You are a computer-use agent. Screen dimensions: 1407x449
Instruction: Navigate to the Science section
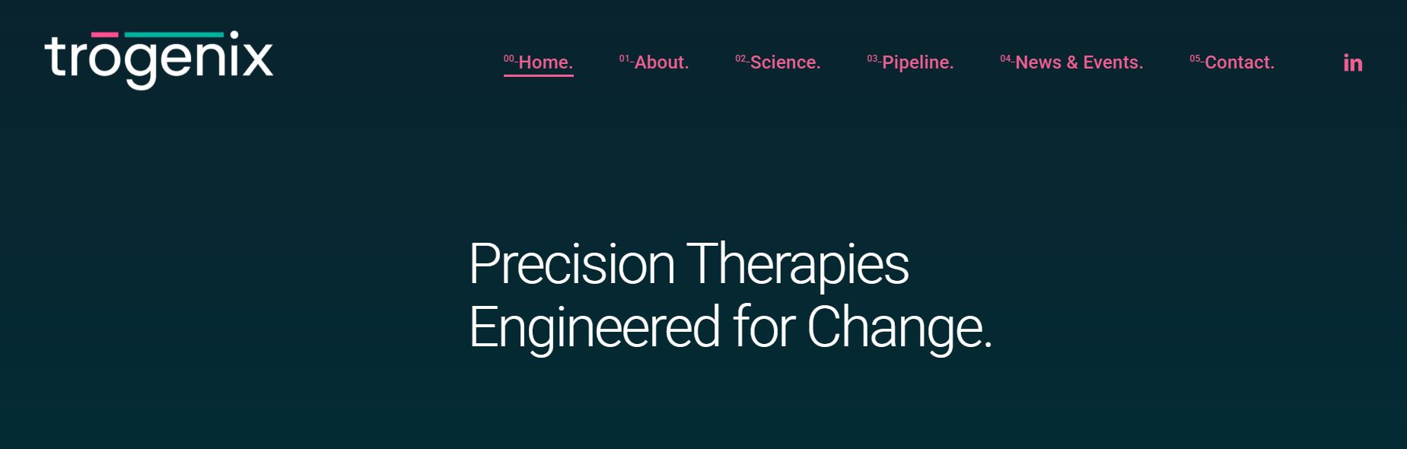click(x=785, y=62)
